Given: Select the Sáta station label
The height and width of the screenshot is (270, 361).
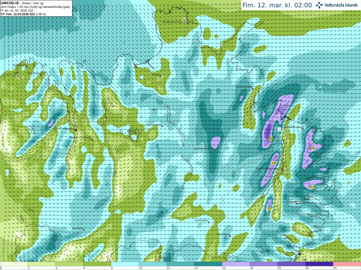Looking at the screenshot, I should pos(30,210).
